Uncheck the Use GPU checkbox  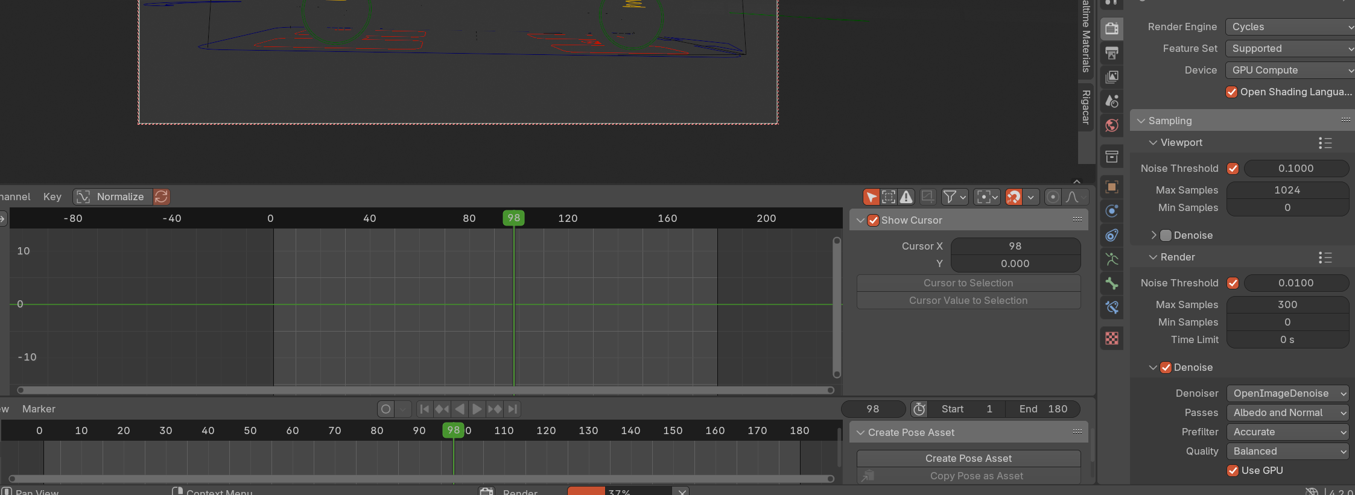pos(1233,471)
